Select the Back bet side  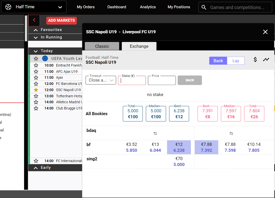[218, 61]
